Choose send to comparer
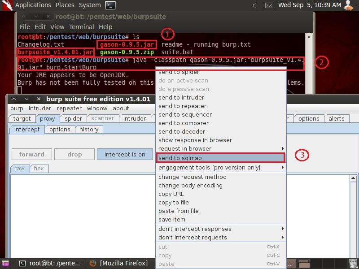This screenshot has width=359, height=269. point(221,123)
